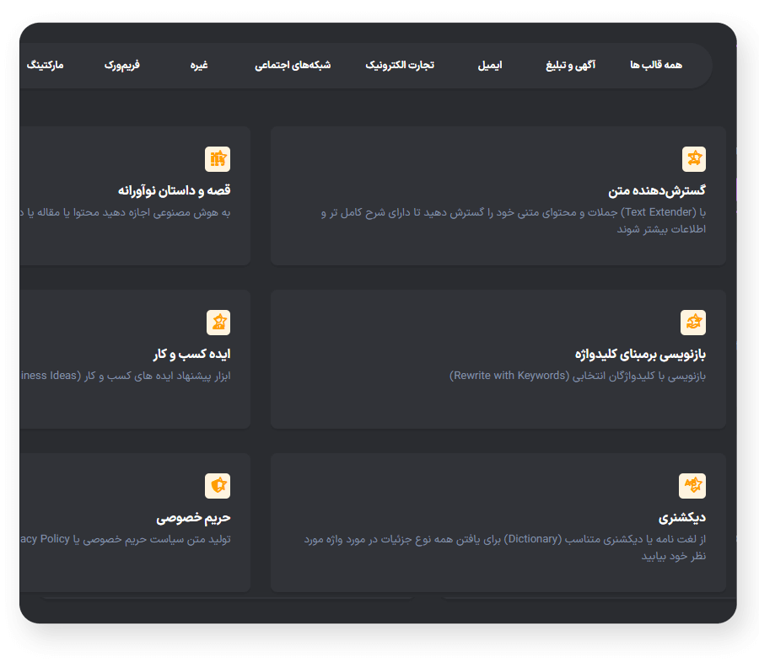Click the حریم خصوصی card description

126,539
